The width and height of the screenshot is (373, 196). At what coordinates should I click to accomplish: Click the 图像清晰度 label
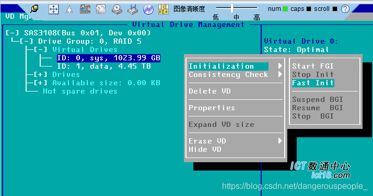(189, 9)
